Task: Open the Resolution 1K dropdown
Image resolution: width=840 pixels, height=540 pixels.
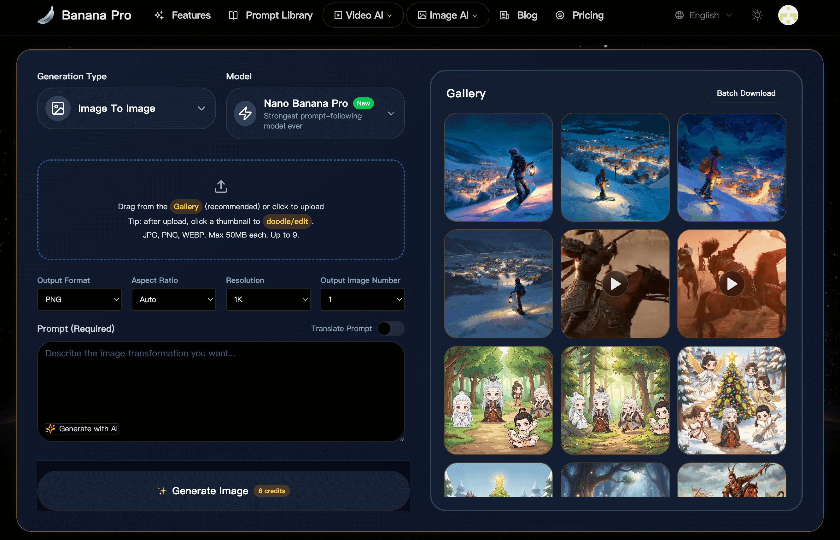Action: coord(268,299)
